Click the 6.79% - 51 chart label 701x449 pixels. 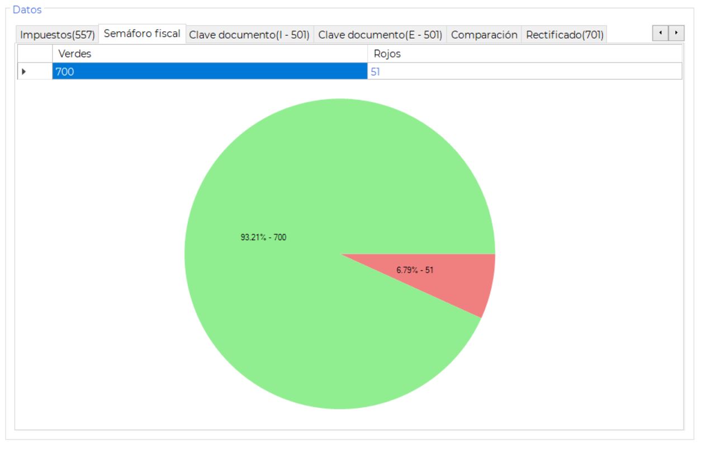pyautogui.click(x=415, y=270)
